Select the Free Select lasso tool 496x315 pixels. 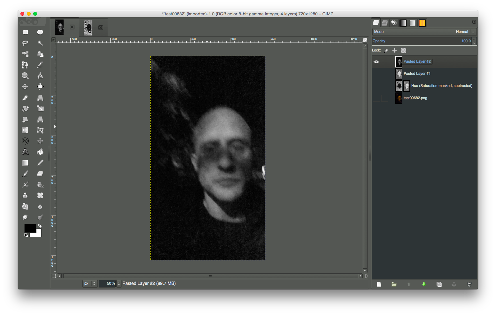25,43
